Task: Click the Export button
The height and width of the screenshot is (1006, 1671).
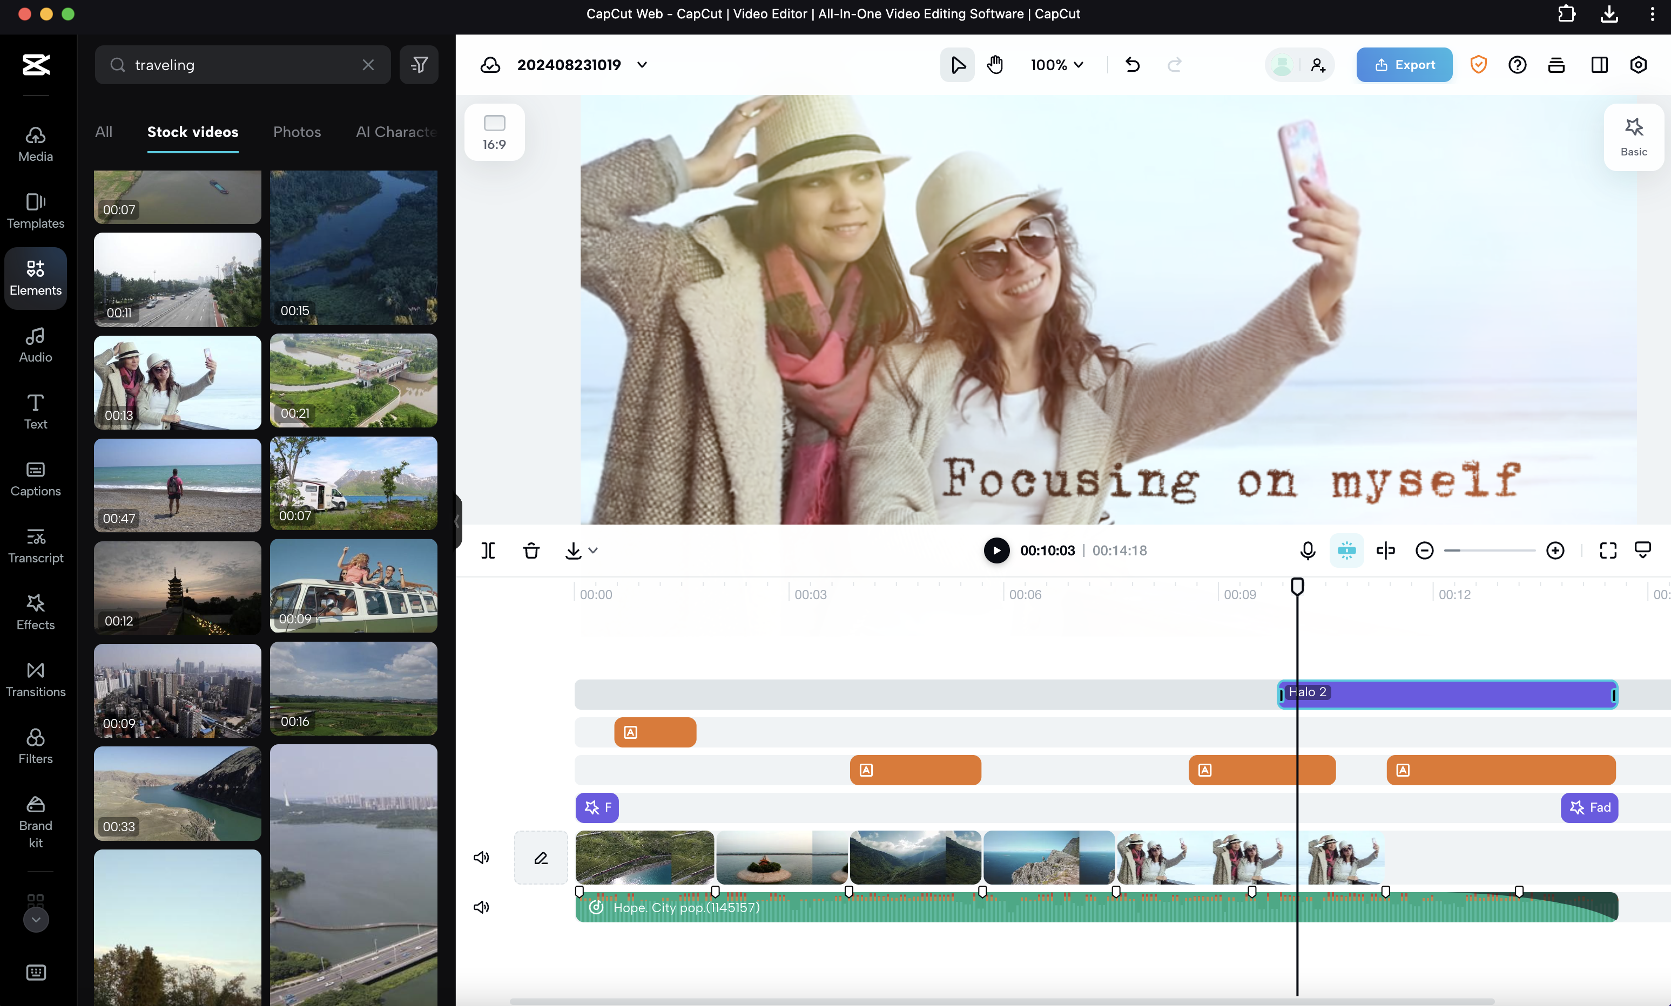Action: pyautogui.click(x=1404, y=65)
